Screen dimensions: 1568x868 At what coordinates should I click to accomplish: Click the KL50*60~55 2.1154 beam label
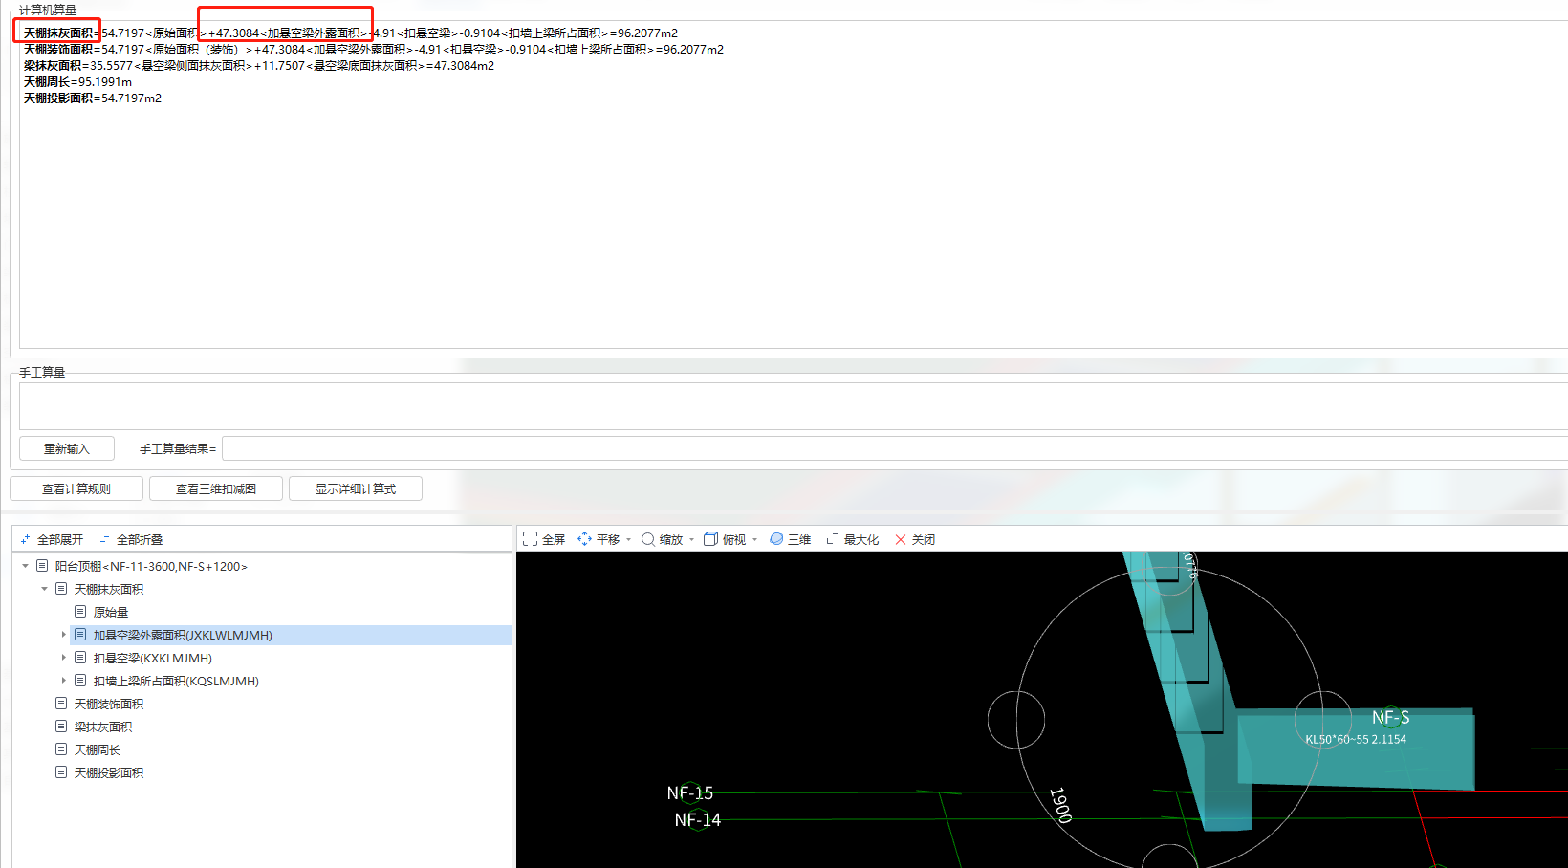coord(1356,739)
